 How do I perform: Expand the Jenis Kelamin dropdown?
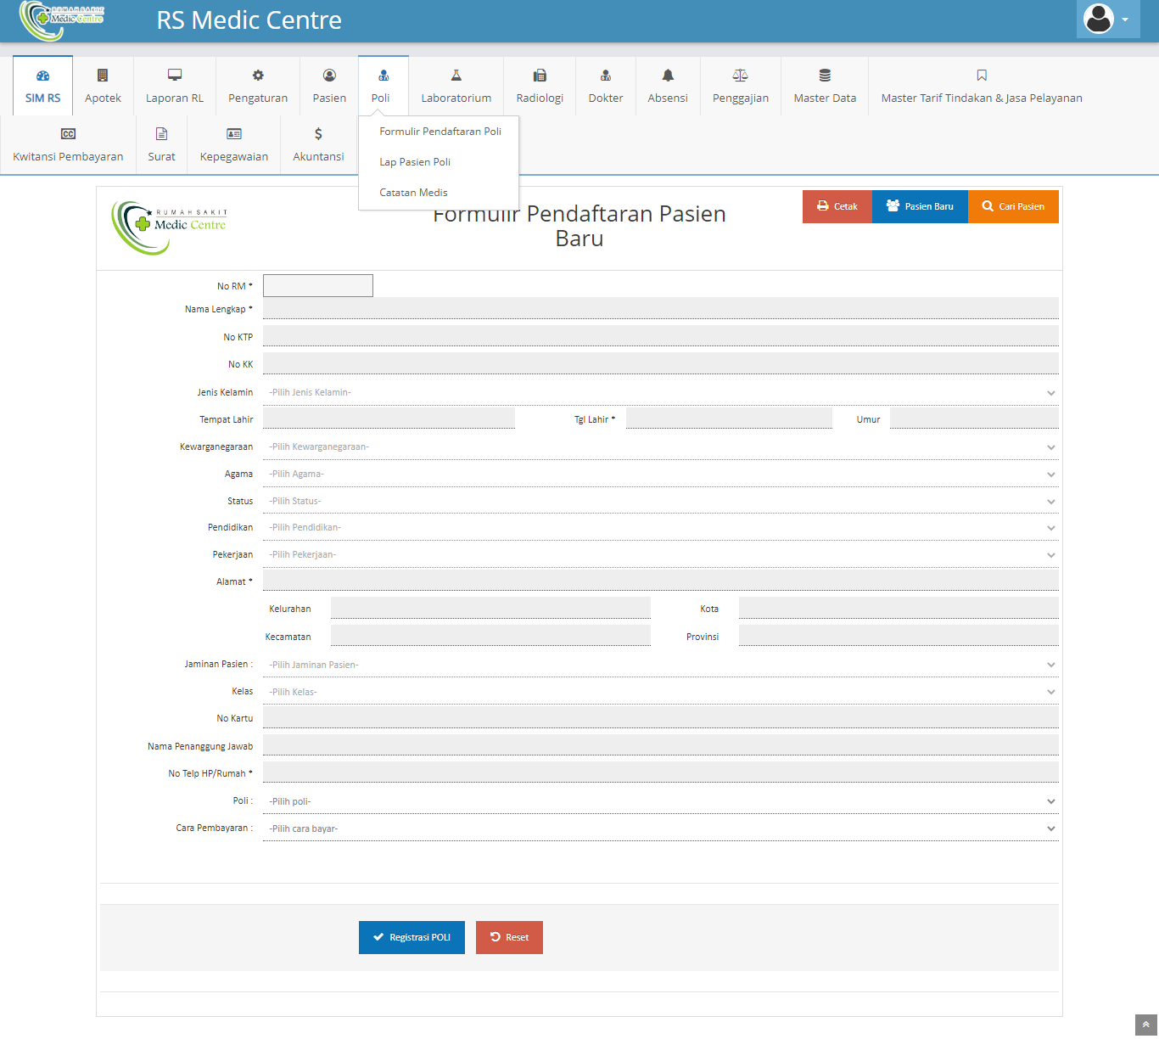pos(660,392)
